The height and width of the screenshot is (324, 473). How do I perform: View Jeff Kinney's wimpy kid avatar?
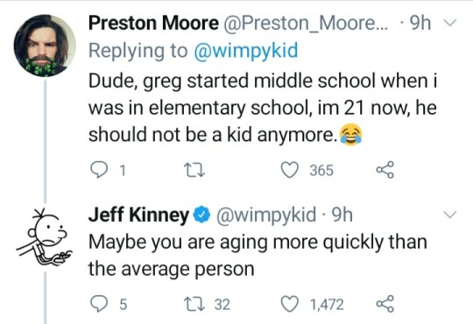[x=45, y=236]
